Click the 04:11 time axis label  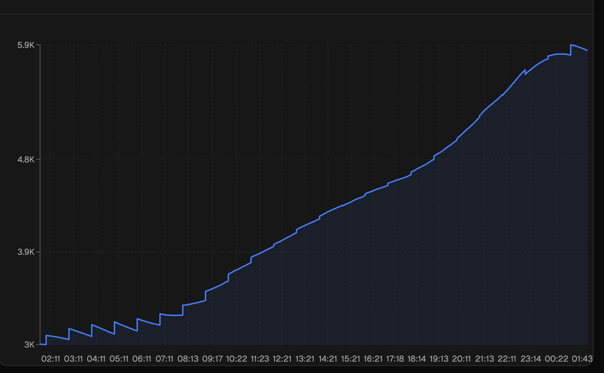[x=96, y=359]
